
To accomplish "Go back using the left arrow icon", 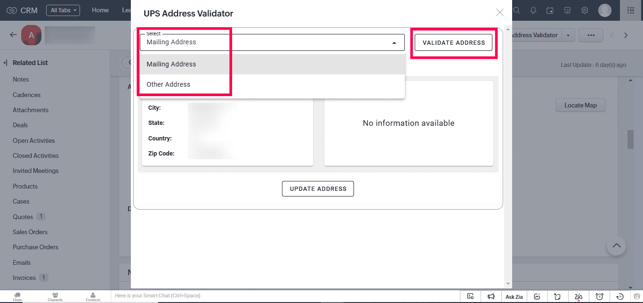I will (x=13, y=35).
